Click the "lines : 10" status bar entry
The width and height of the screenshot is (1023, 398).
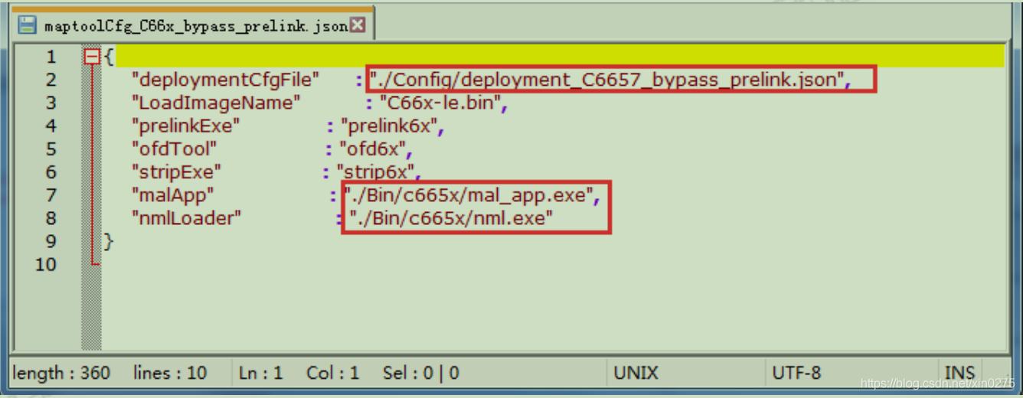[x=170, y=373]
